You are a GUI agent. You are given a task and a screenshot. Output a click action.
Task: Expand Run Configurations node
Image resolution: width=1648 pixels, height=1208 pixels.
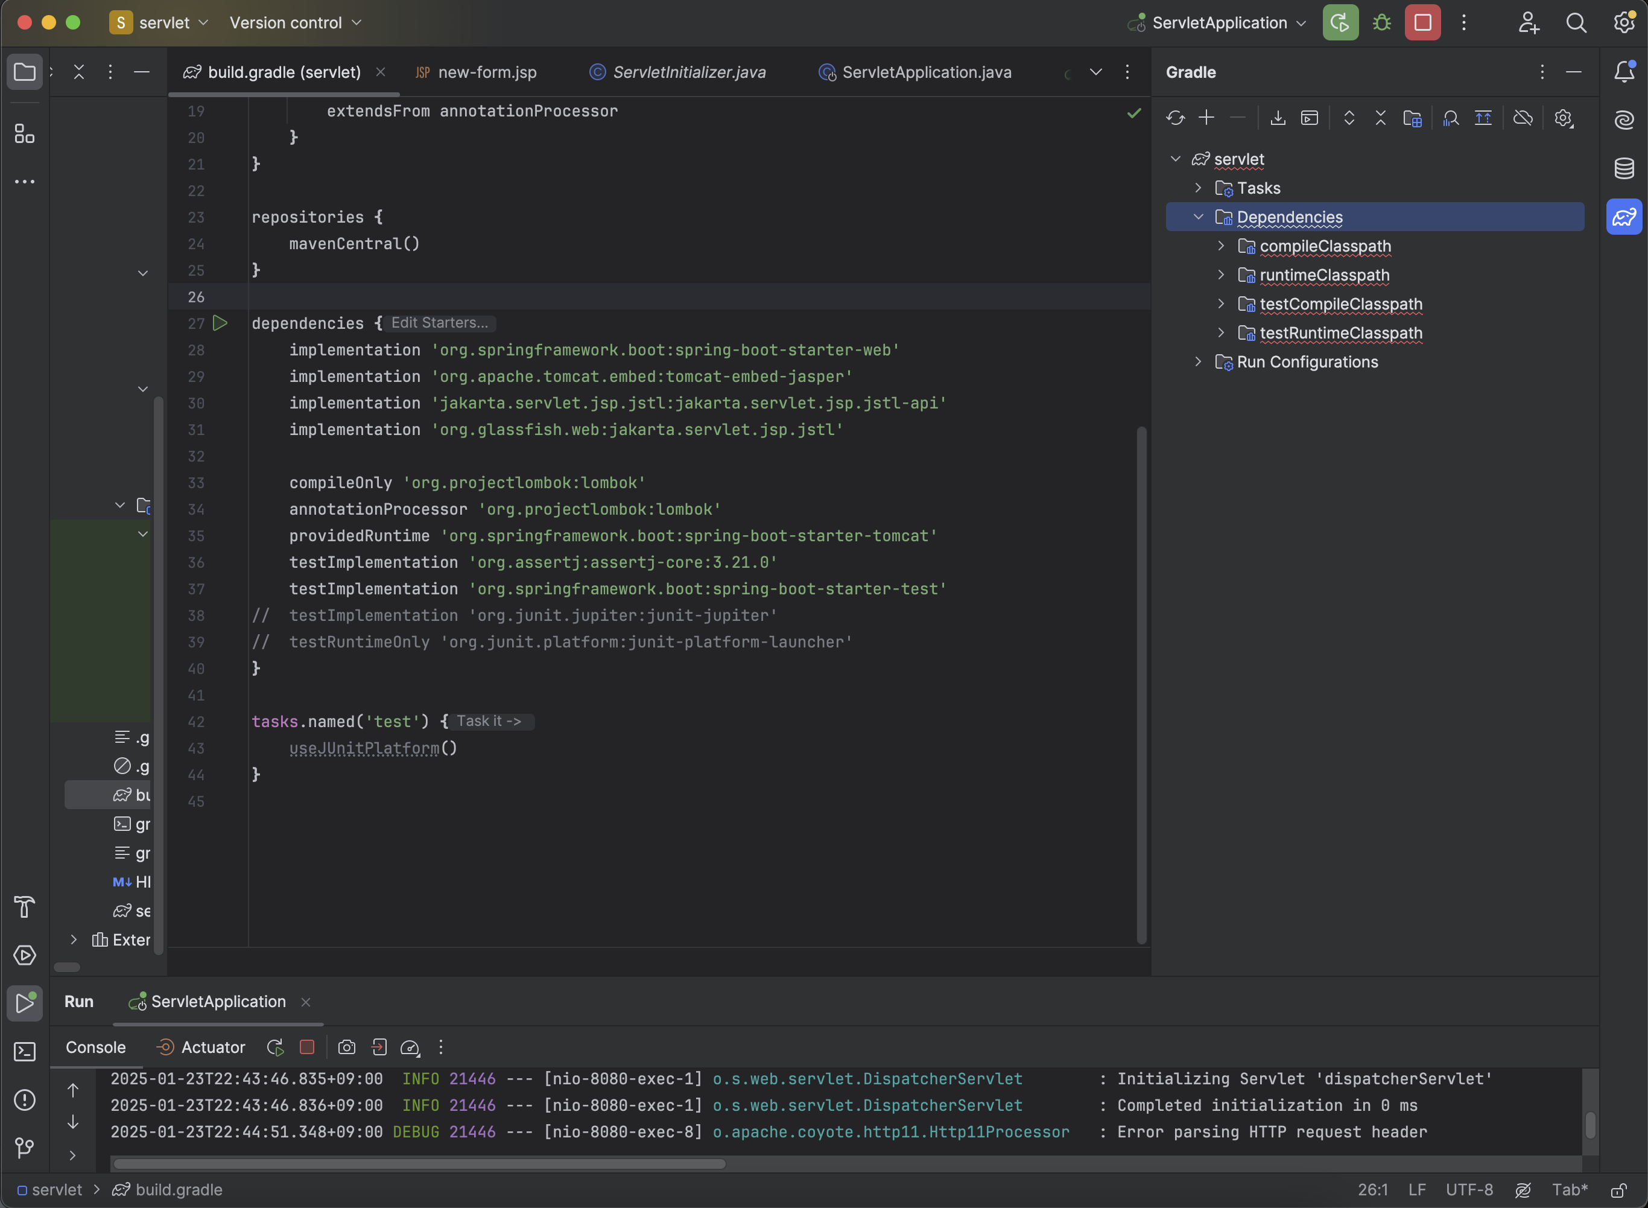click(1198, 361)
